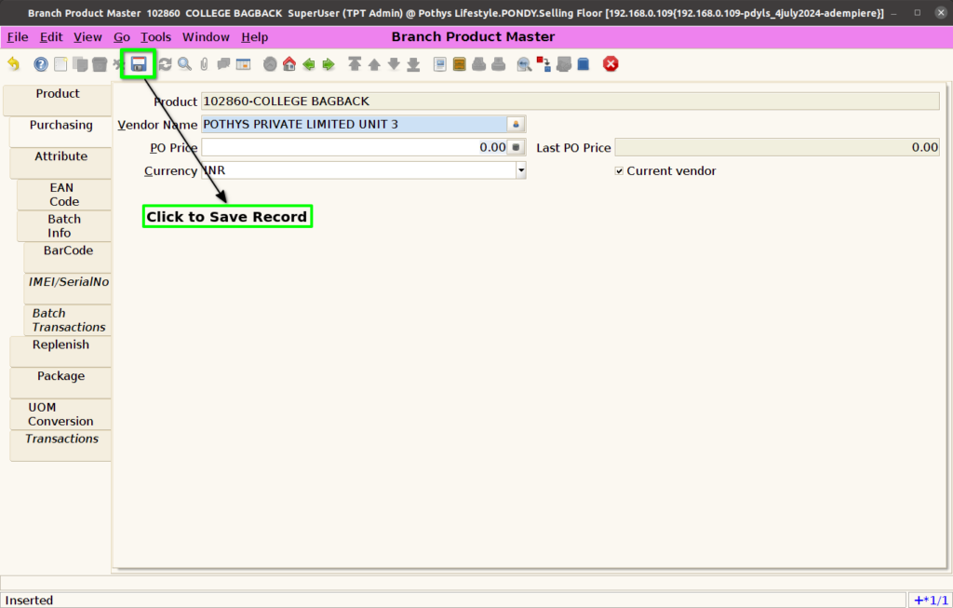Open Product Info blue icon

coord(584,64)
